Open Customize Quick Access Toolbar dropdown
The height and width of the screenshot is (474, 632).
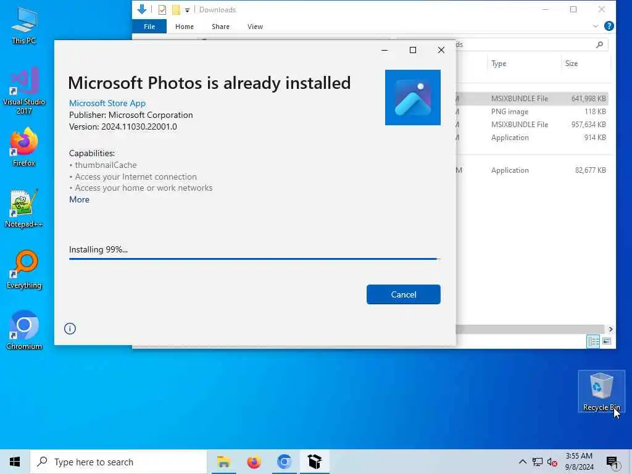[x=187, y=10]
